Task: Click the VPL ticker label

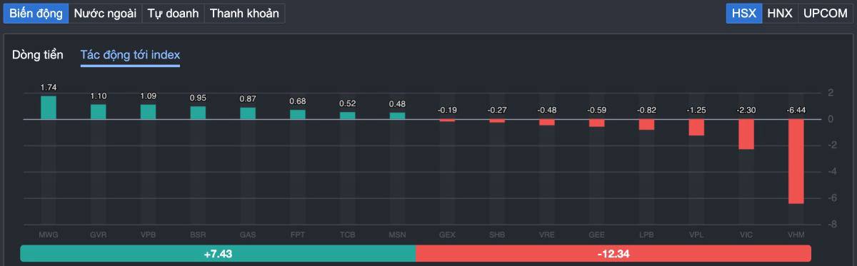Action: pyautogui.click(x=696, y=235)
